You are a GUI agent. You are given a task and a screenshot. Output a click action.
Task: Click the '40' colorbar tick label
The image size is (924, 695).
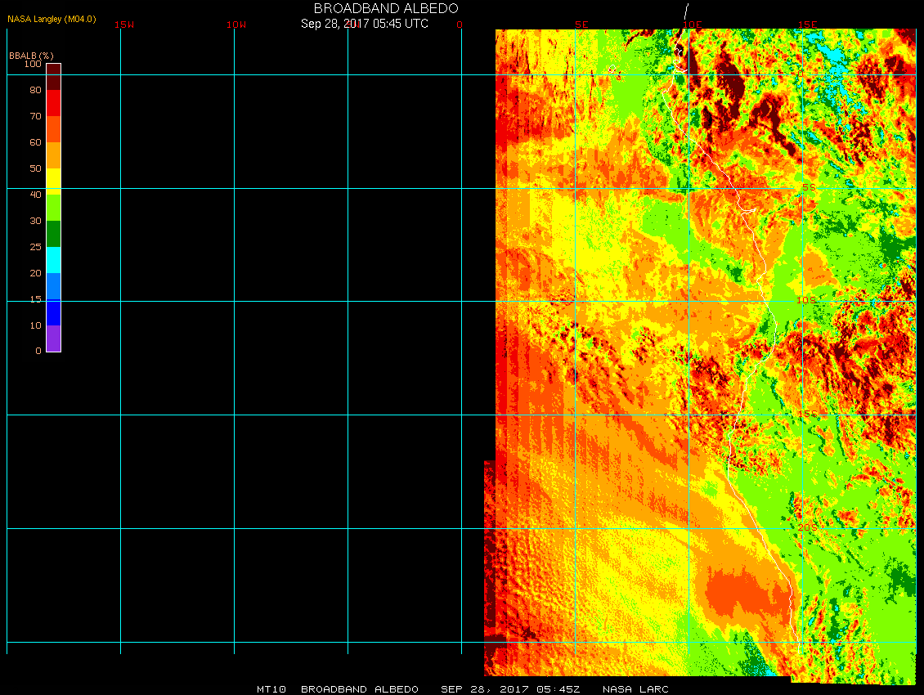click(35, 195)
